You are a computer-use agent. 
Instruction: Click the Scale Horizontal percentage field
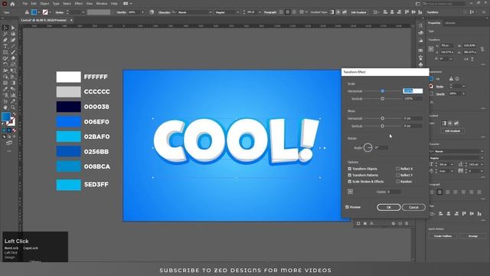point(413,90)
